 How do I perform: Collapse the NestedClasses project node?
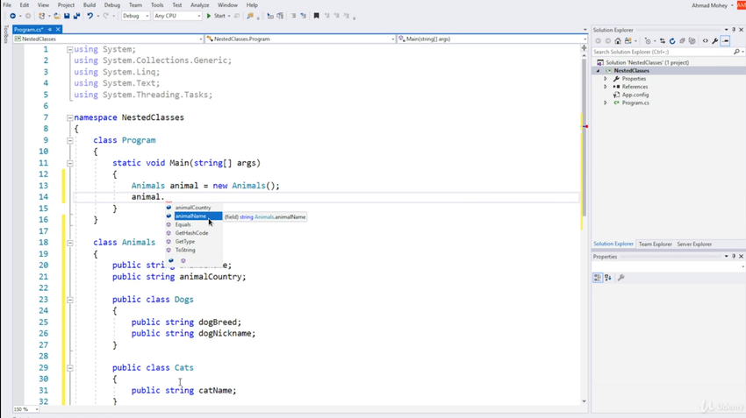[x=598, y=71]
